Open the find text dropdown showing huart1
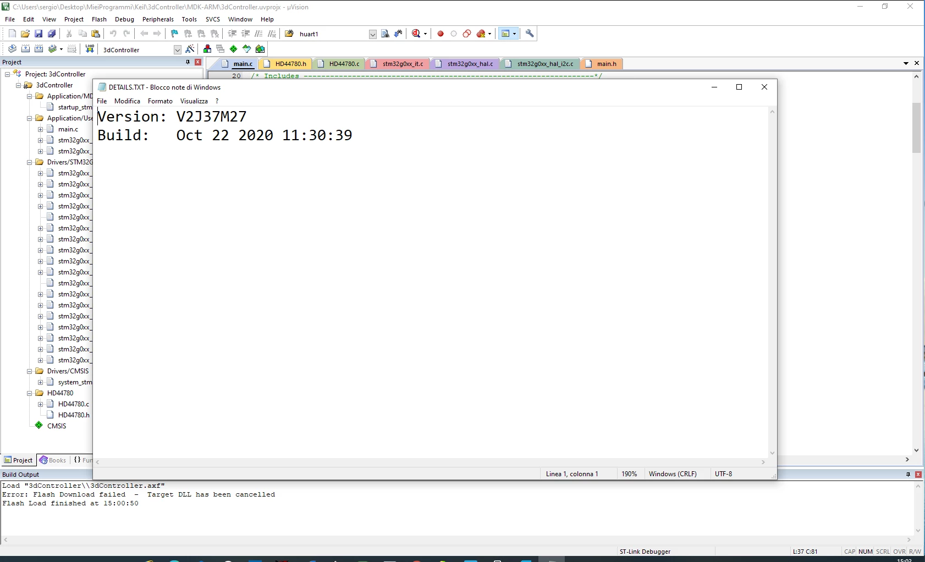925x562 pixels. tap(373, 34)
